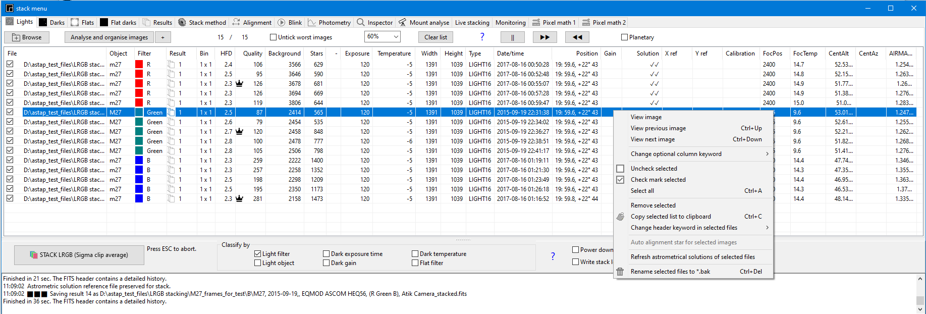Viewport: 926px width, 314px height.
Task: Click the green swatch at 22:34:02 row
Action: click(139, 122)
